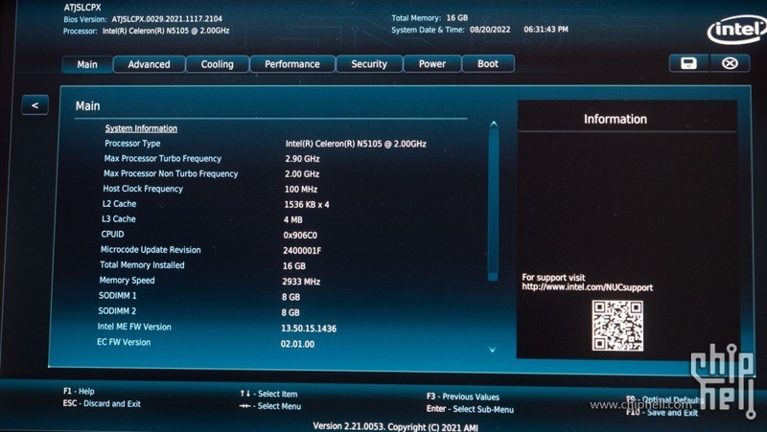Image resolution: width=767 pixels, height=432 pixels.
Task: Open the Boot tab
Action: coord(488,63)
